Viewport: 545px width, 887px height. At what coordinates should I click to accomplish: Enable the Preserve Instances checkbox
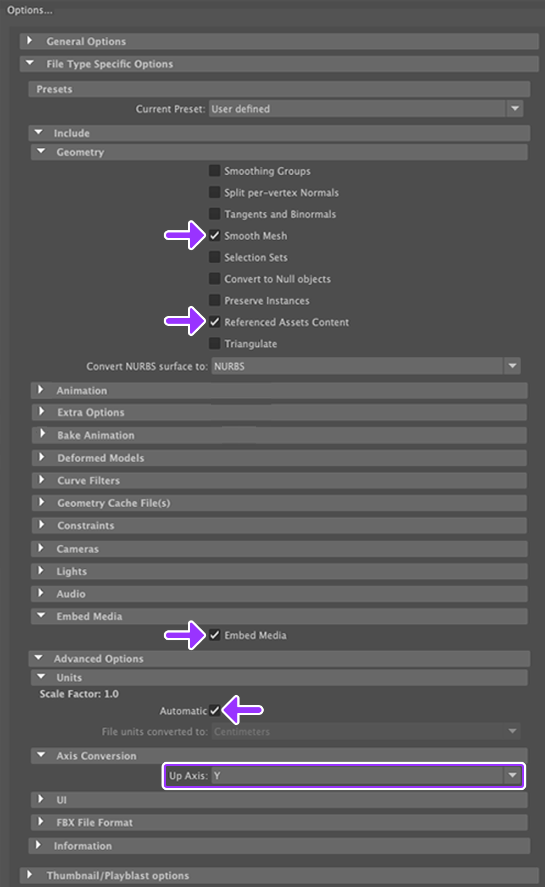(215, 301)
